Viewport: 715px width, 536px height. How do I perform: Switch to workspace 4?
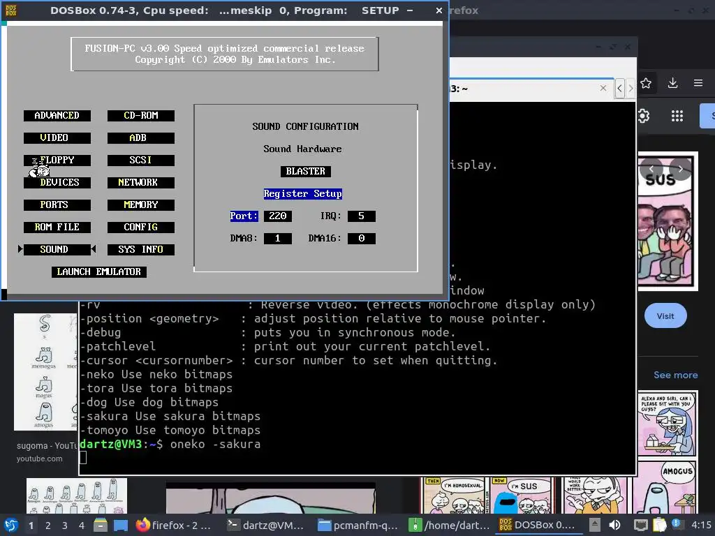(82, 526)
